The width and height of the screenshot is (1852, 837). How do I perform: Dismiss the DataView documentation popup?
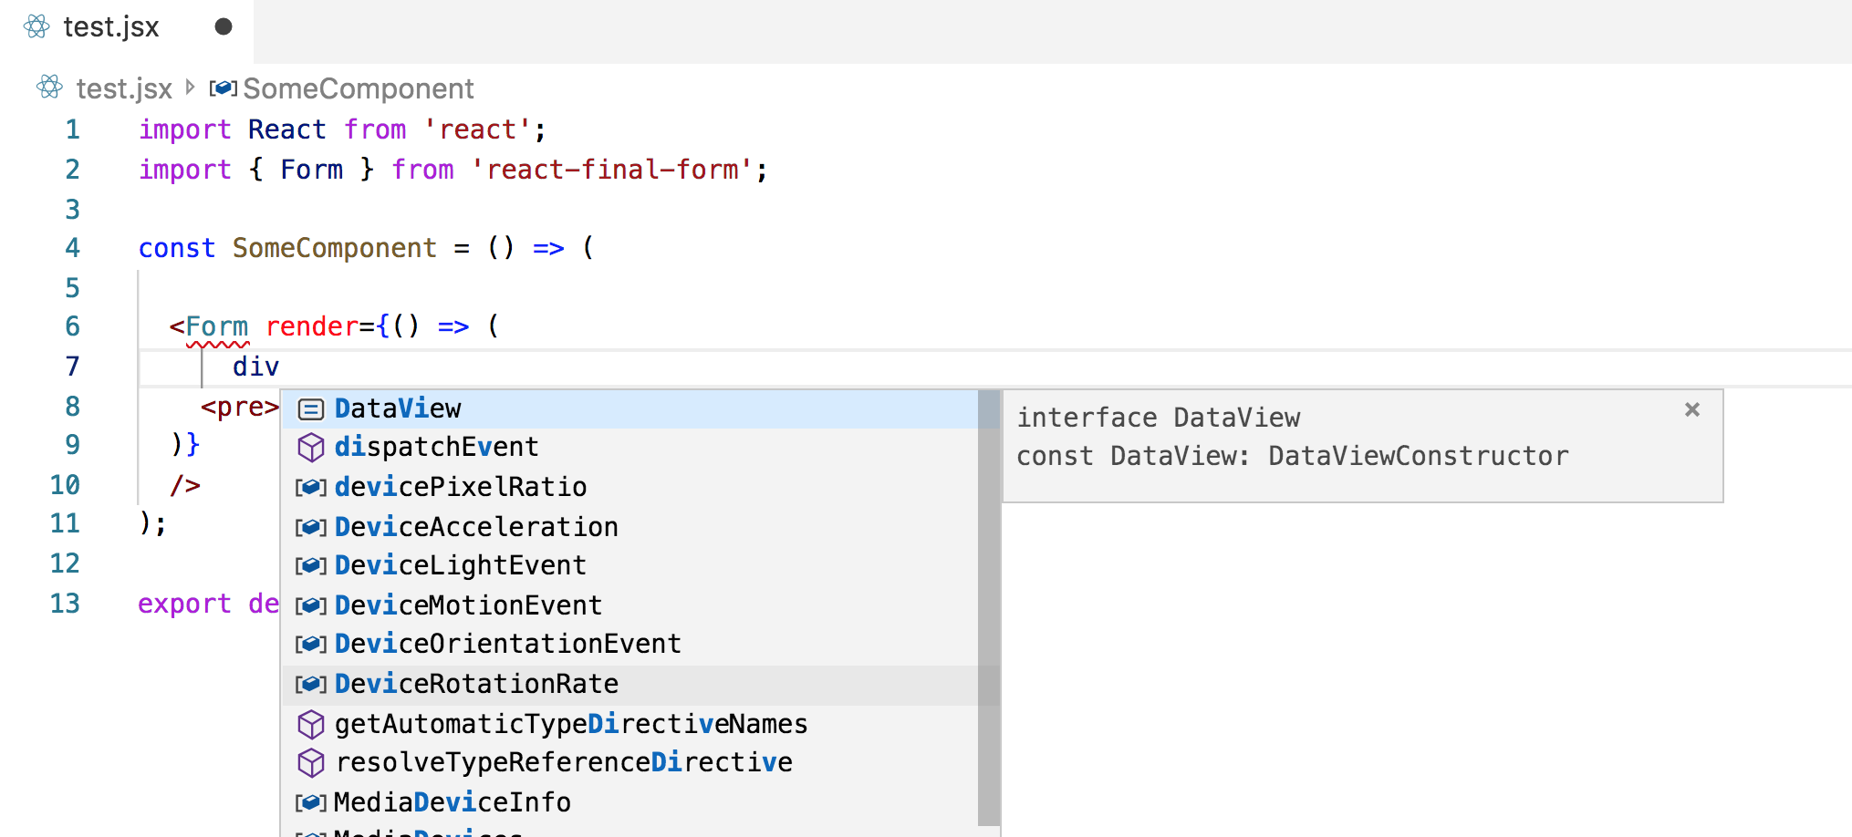pos(1692,409)
